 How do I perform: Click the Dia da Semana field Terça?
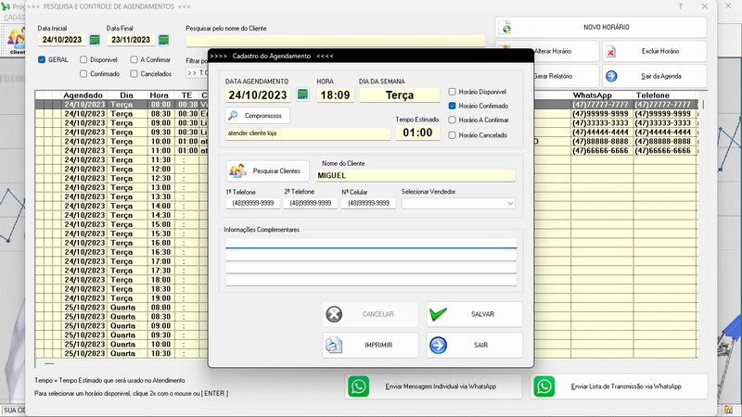click(x=400, y=95)
